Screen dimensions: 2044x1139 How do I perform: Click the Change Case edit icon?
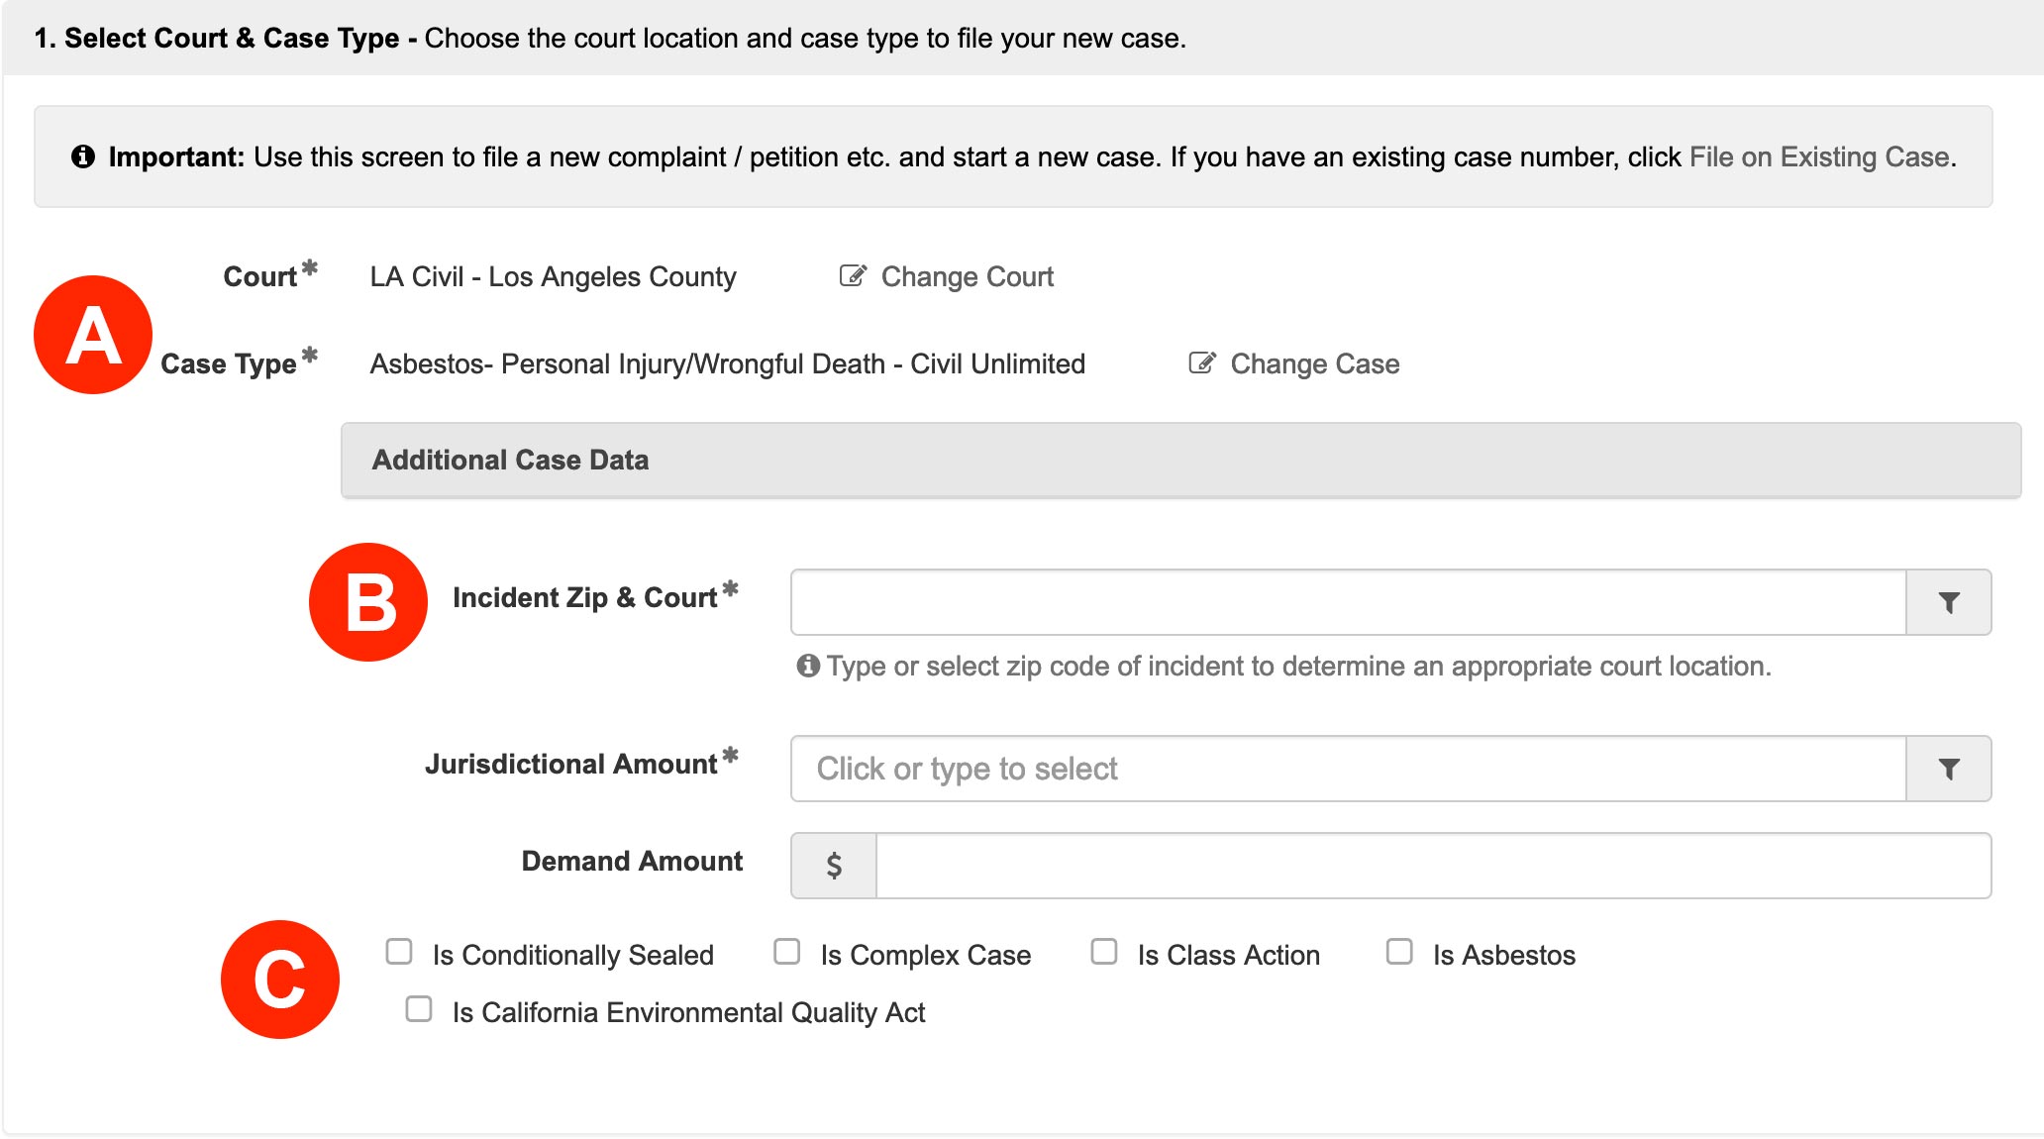point(1202,363)
